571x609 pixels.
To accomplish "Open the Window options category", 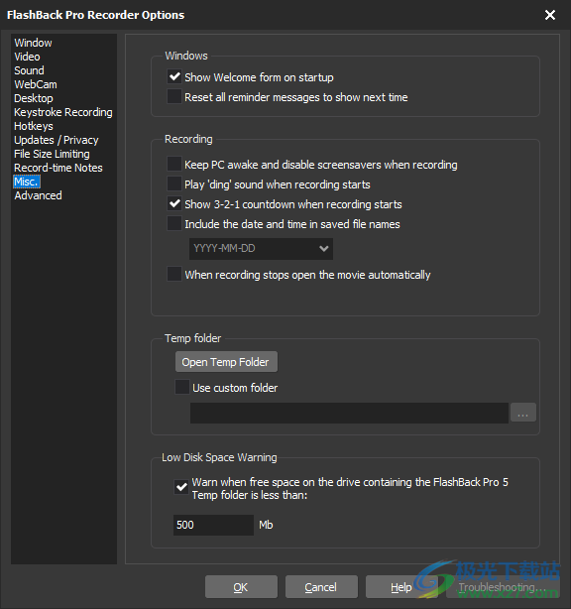I will point(33,43).
